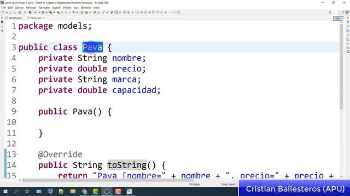Expand the Coverage dropdown arrow
The width and height of the screenshot is (350, 196).
pos(54,13)
